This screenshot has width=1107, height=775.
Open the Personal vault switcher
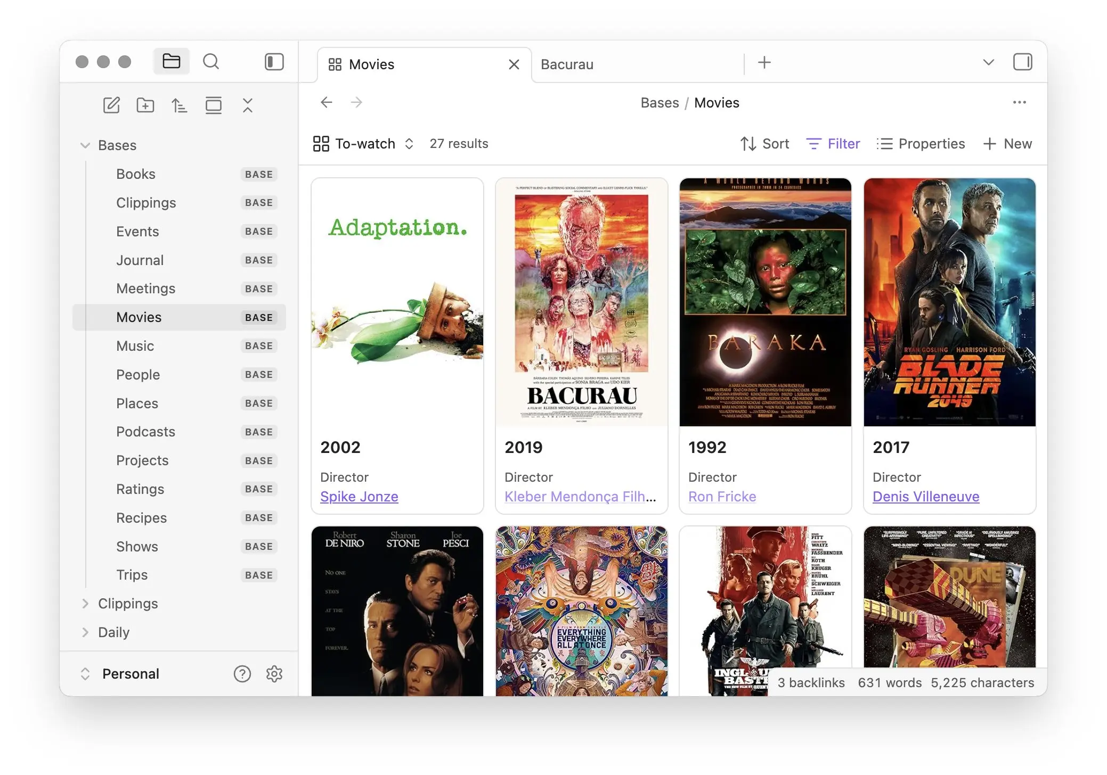click(131, 674)
